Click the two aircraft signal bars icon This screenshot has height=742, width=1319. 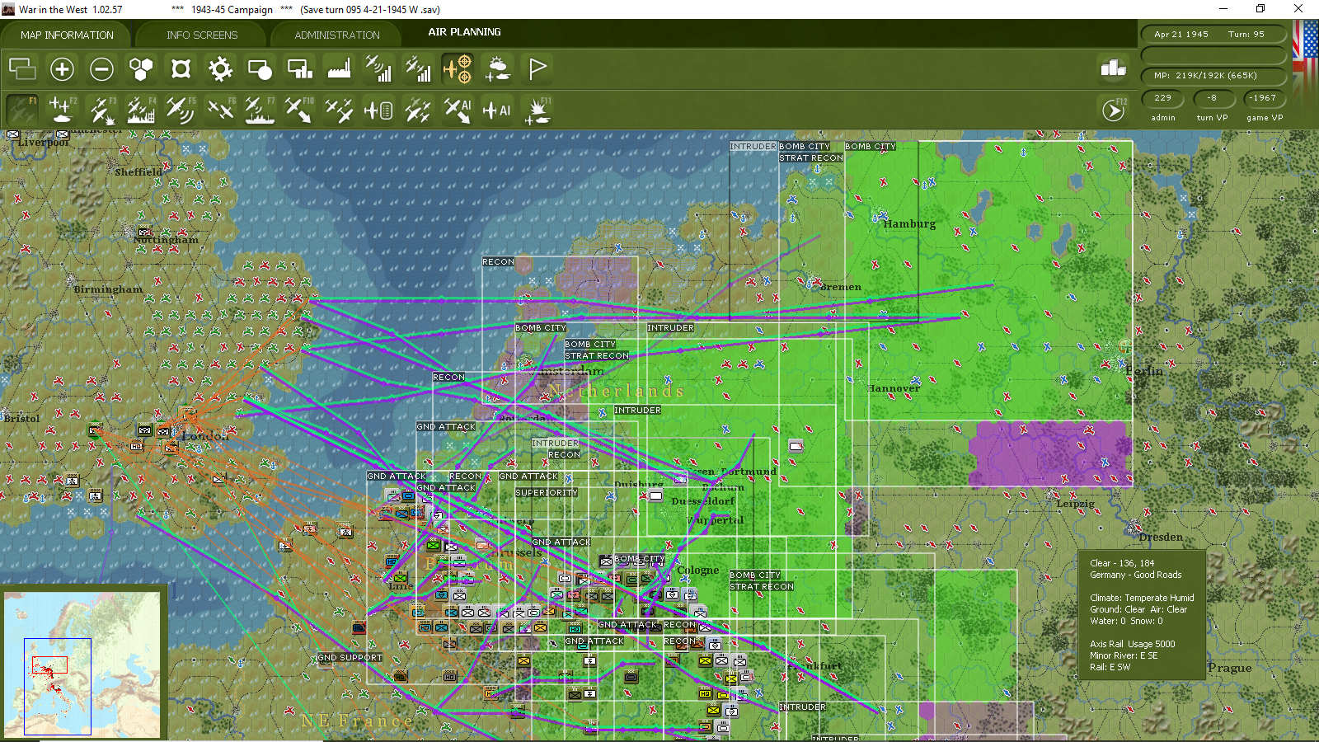pos(418,68)
